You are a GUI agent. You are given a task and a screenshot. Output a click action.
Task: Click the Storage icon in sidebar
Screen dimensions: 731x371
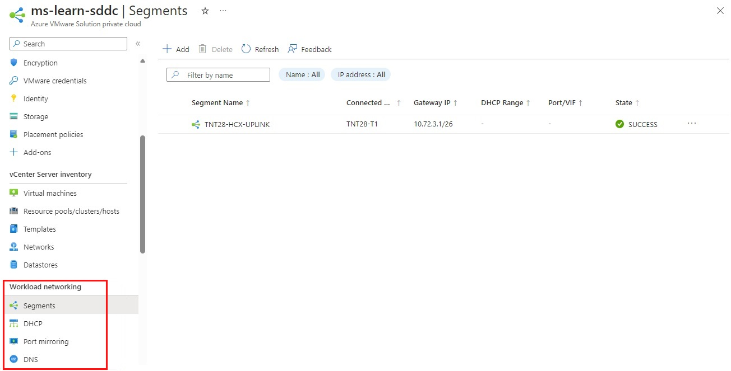click(x=14, y=116)
